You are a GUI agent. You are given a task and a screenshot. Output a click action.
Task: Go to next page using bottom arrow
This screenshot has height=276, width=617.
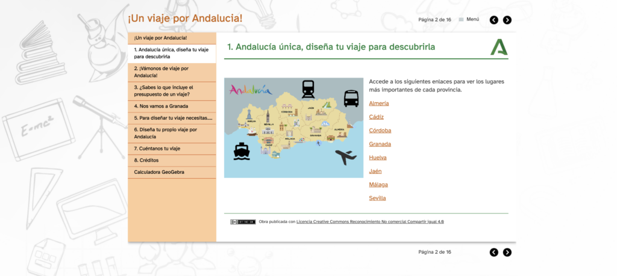pyautogui.click(x=507, y=253)
